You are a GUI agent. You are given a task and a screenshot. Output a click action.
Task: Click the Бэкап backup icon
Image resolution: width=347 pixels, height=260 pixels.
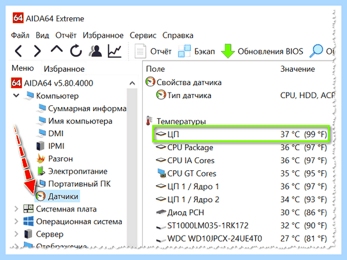click(184, 51)
